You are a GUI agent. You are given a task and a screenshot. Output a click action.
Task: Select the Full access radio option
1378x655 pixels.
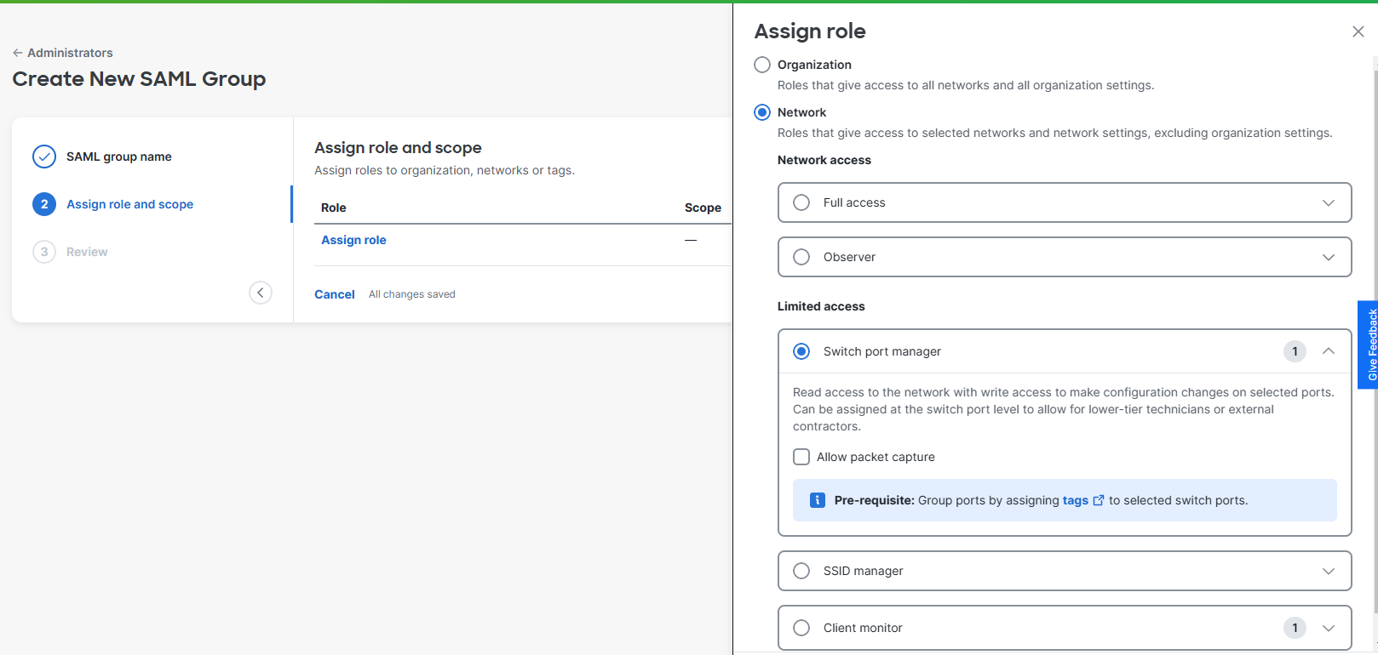[801, 202]
